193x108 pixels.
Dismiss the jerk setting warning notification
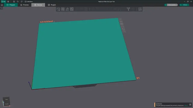pyautogui.click(x=190, y=105)
